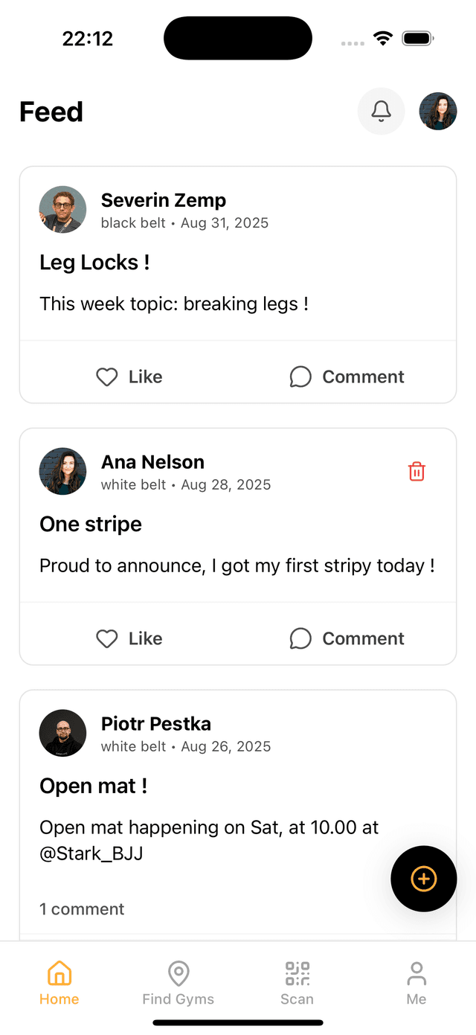Tap the floating plus button to create a post

pos(423,879)
